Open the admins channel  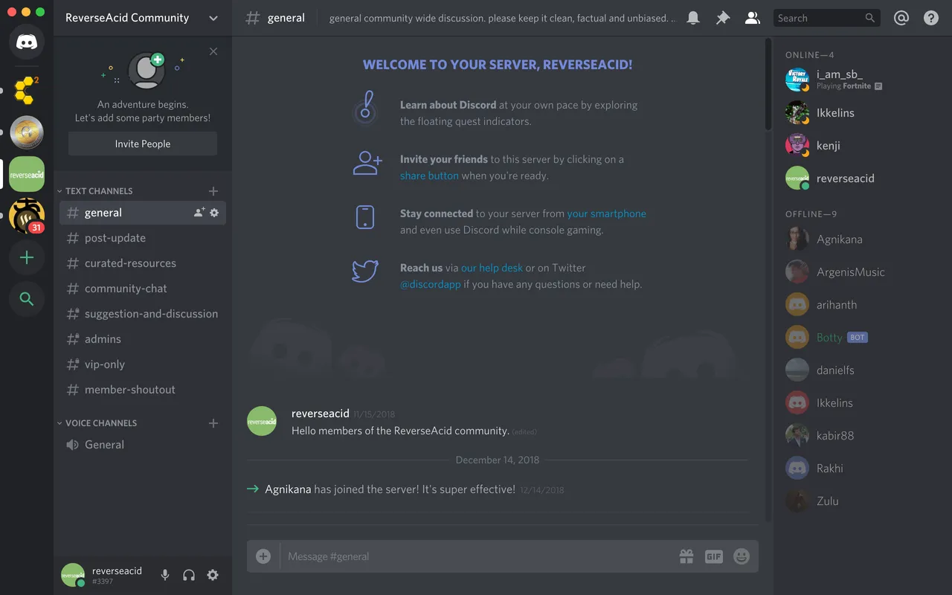(143, 339)
